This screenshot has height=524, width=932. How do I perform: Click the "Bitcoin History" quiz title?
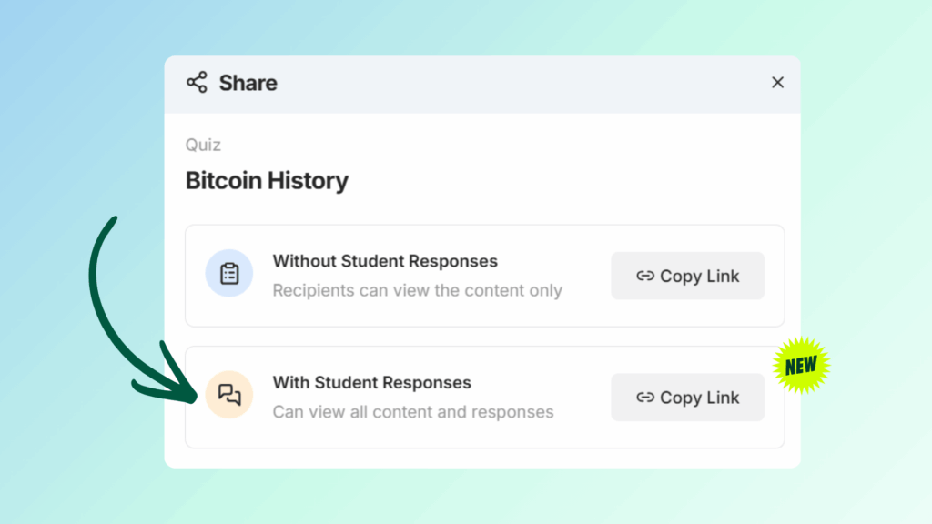267,180
